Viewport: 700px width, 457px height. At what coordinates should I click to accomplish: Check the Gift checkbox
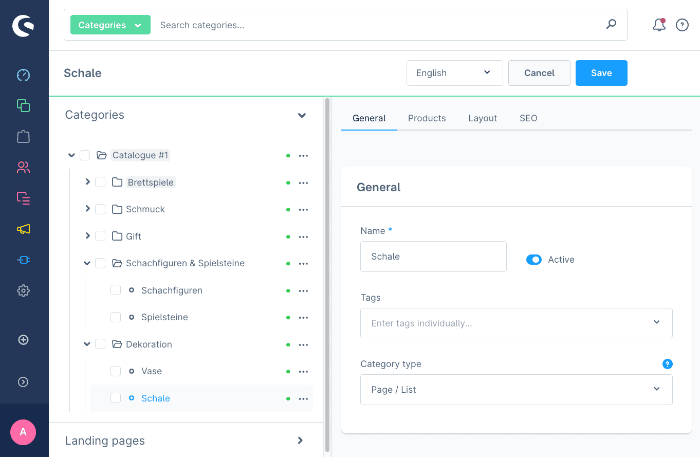tap(100, 236)
